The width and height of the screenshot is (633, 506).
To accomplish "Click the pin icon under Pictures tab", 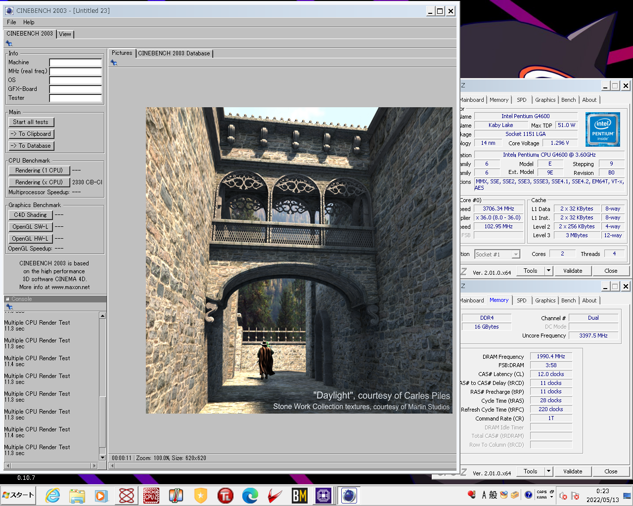I will click(114, 63).
